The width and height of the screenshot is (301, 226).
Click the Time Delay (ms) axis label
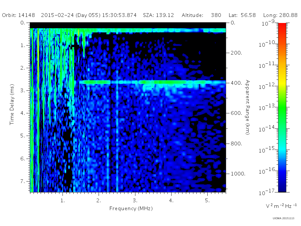[12, 104]
